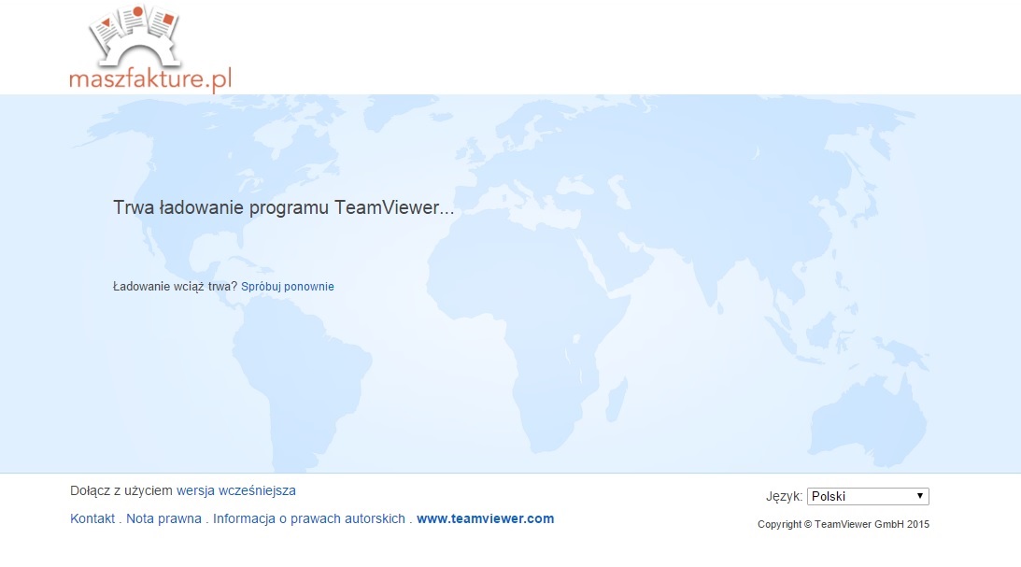
Task: Click the 'Ładowanie wciąż trwa?' text
Action: click(176, 287)
